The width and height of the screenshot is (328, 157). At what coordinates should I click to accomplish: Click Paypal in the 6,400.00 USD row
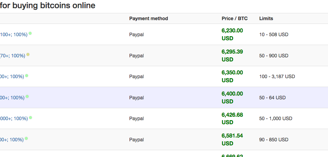coord(136,98)
